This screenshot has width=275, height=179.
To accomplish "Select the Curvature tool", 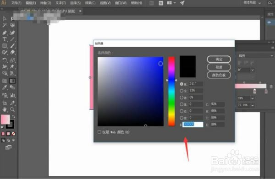I will coord(12,33).
